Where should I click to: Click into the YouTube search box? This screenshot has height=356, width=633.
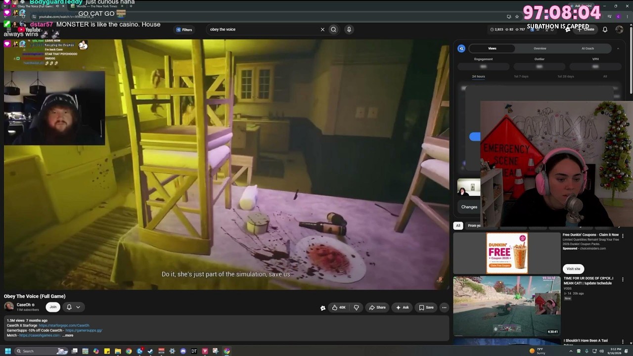[262, 29]
